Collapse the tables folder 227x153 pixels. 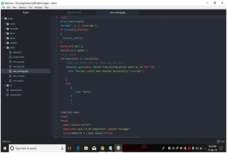click(x=5, y=48)
